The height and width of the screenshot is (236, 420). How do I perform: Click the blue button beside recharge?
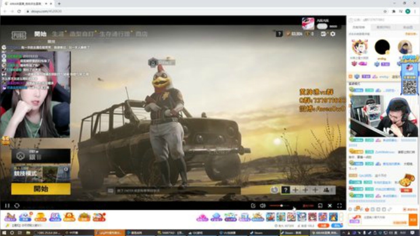pyautogui.click(x=337, y=225)
